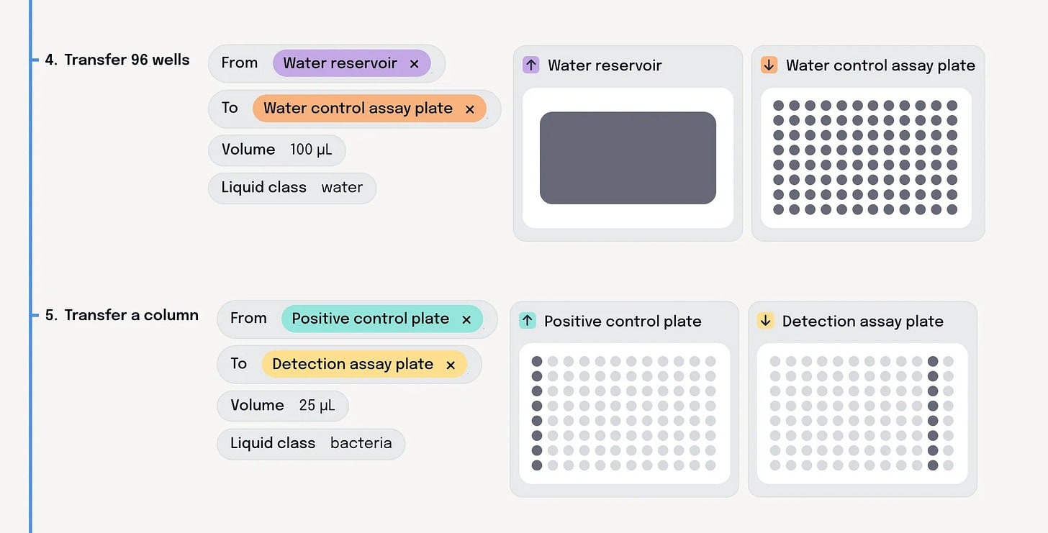This screenshot has height=533, width=1048.
Task: Click the orange down-arrow icon on Water control panel
Action: pyautogui.click(x=769, y=65)
